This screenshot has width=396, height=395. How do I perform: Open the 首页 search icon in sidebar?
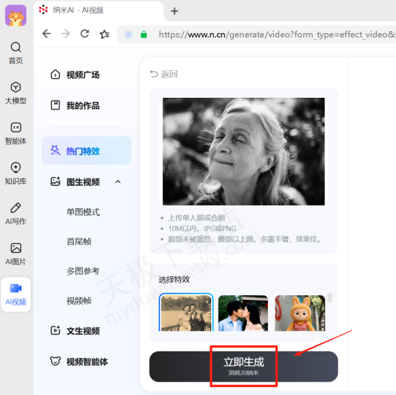[16, 48]
